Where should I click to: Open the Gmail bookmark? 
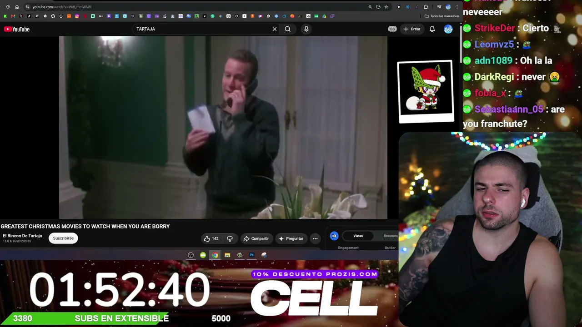click(x=13, y=16)
